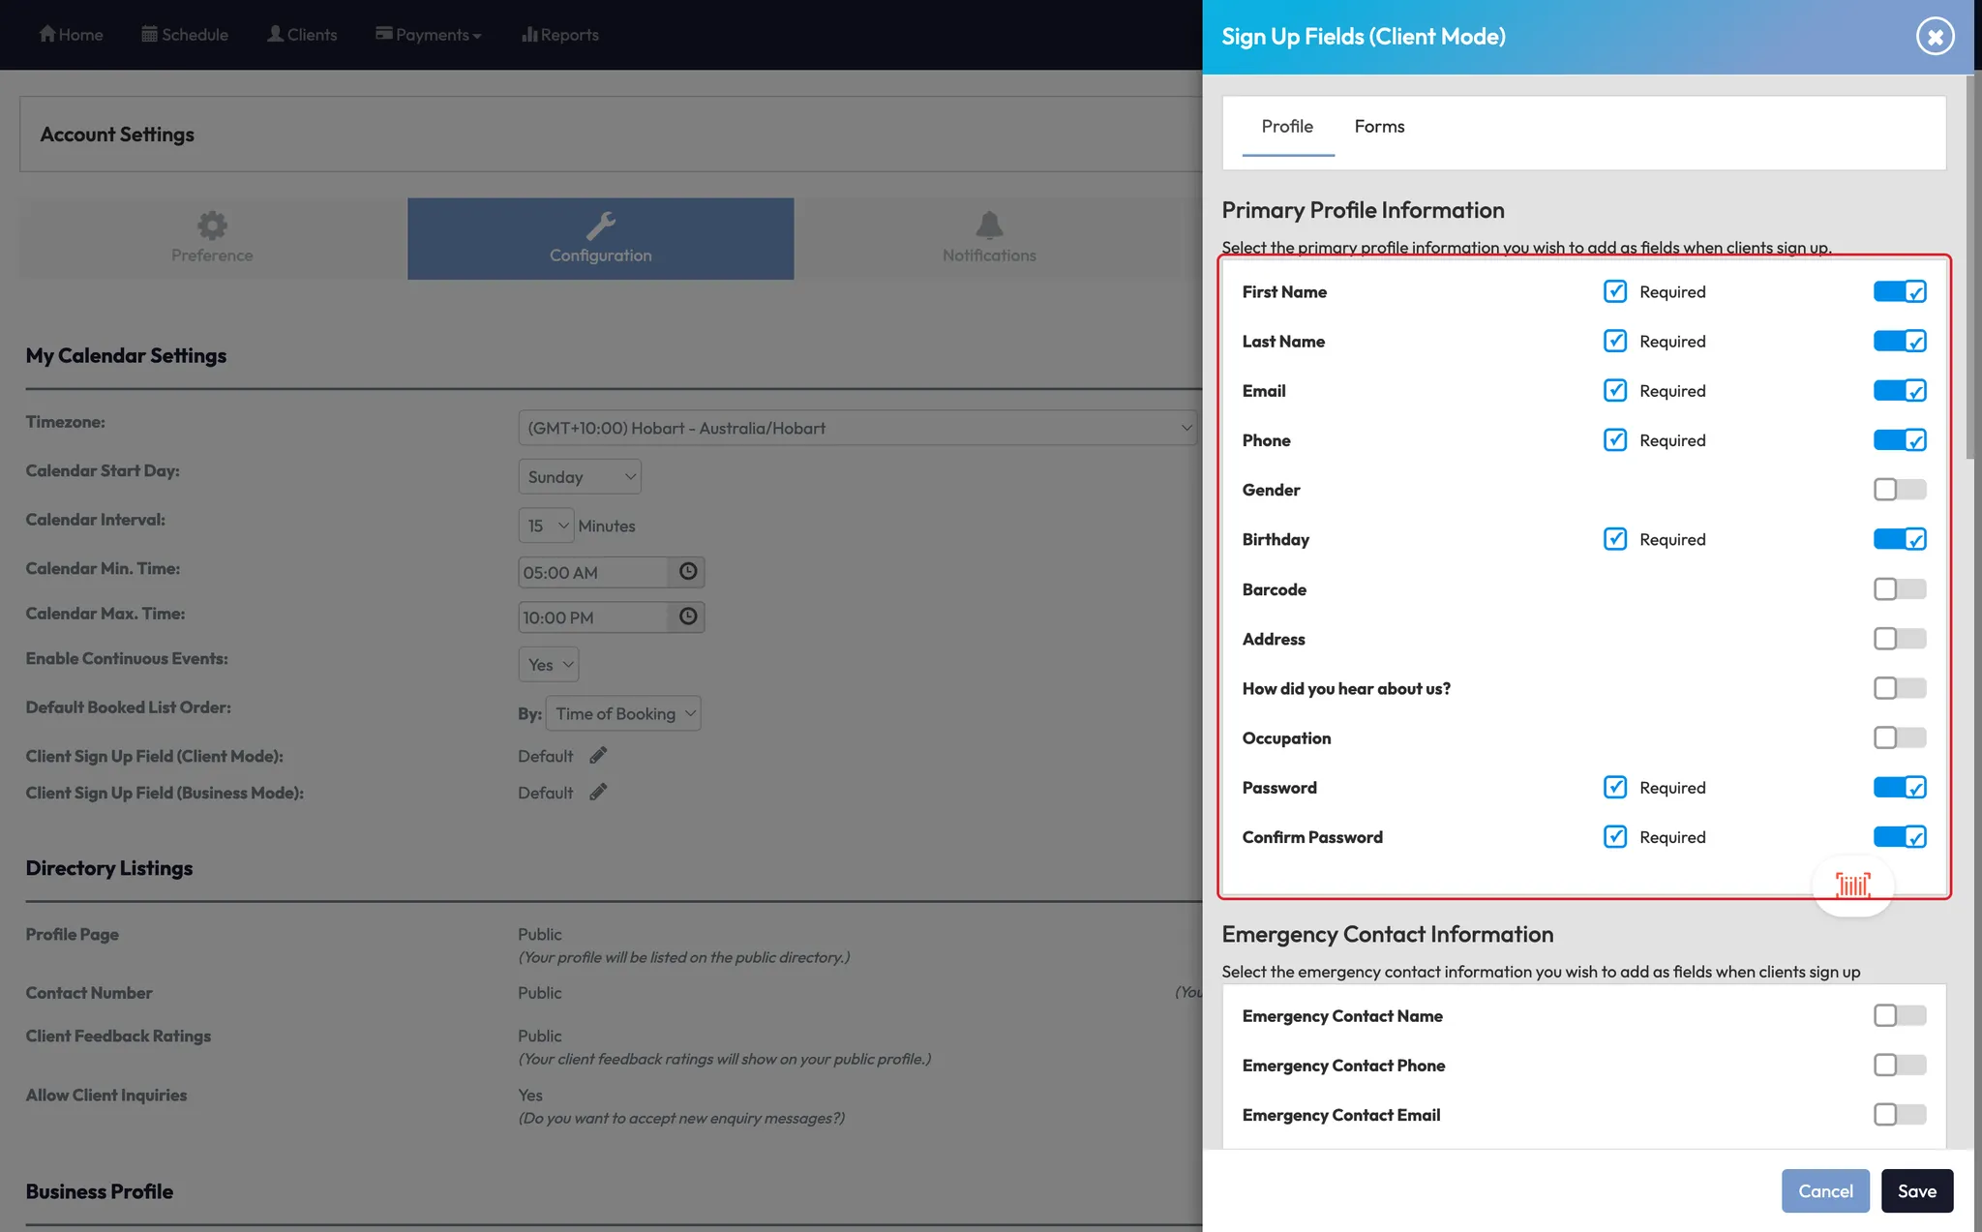This screenshot has width=1982, height=1232.
Task: Open Preference gear settings section
Action: pyautogui.click(x=212, y=238)
